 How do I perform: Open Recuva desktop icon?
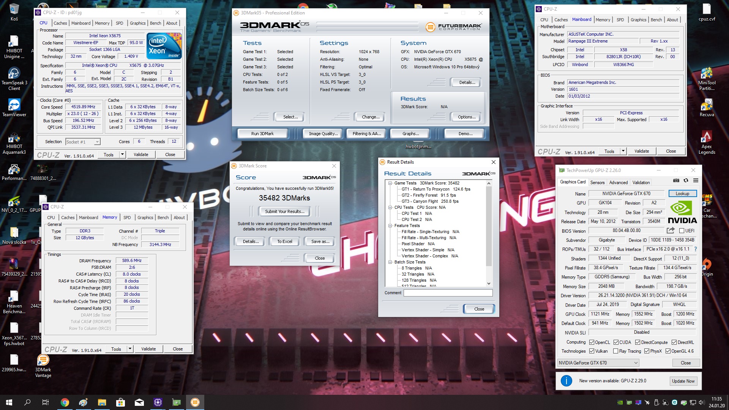click(x=707, y=108)
